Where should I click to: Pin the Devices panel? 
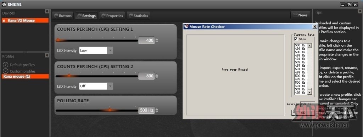(47, 11)
